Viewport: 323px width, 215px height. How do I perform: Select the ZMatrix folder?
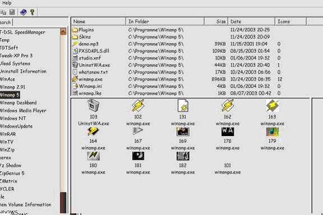tap(8, 181)
